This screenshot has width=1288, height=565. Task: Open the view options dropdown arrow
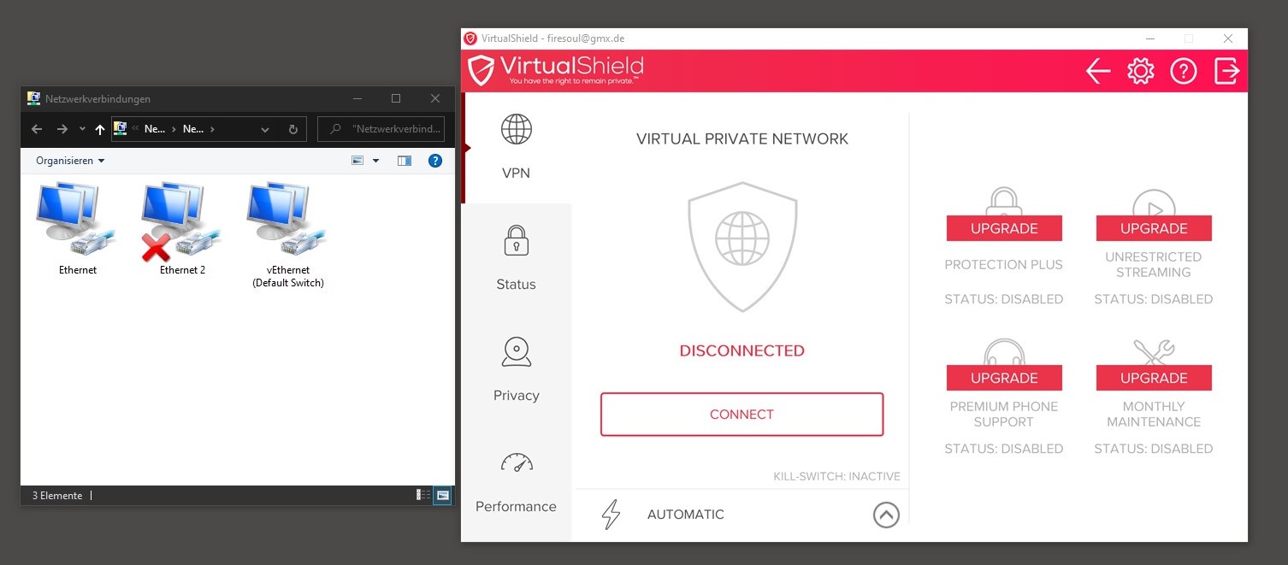[x=375, y=161]
